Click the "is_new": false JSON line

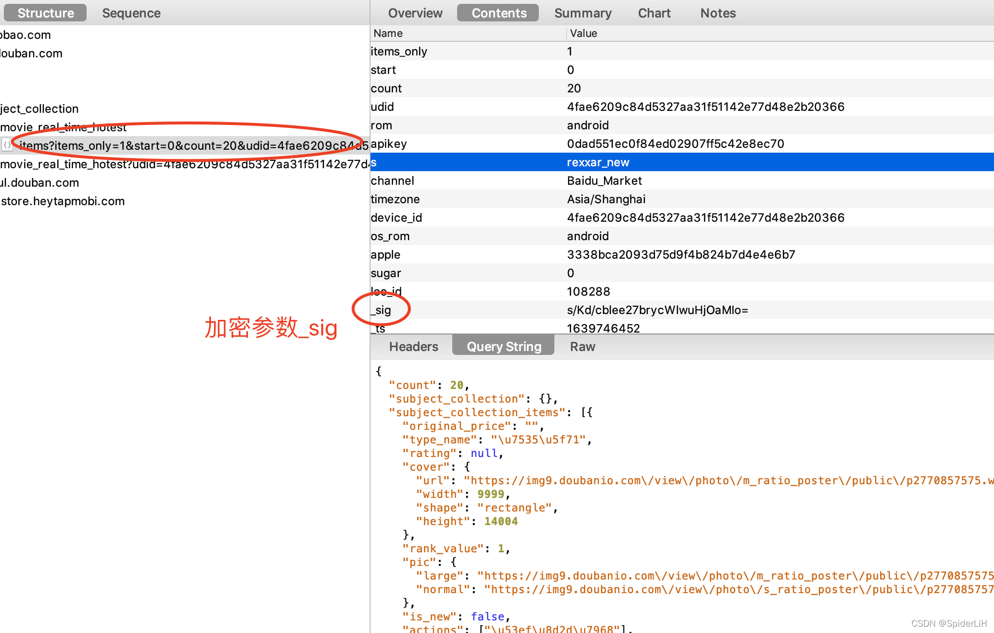click(456, 616)
